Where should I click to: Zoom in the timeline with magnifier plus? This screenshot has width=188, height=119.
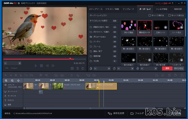click(x=6, y=80)
